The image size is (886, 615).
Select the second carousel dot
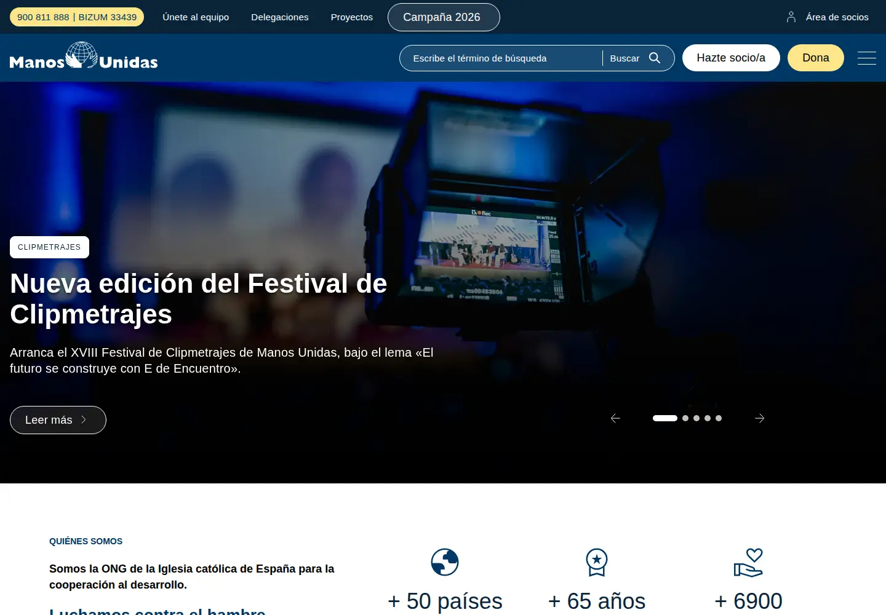pos(685,418)
